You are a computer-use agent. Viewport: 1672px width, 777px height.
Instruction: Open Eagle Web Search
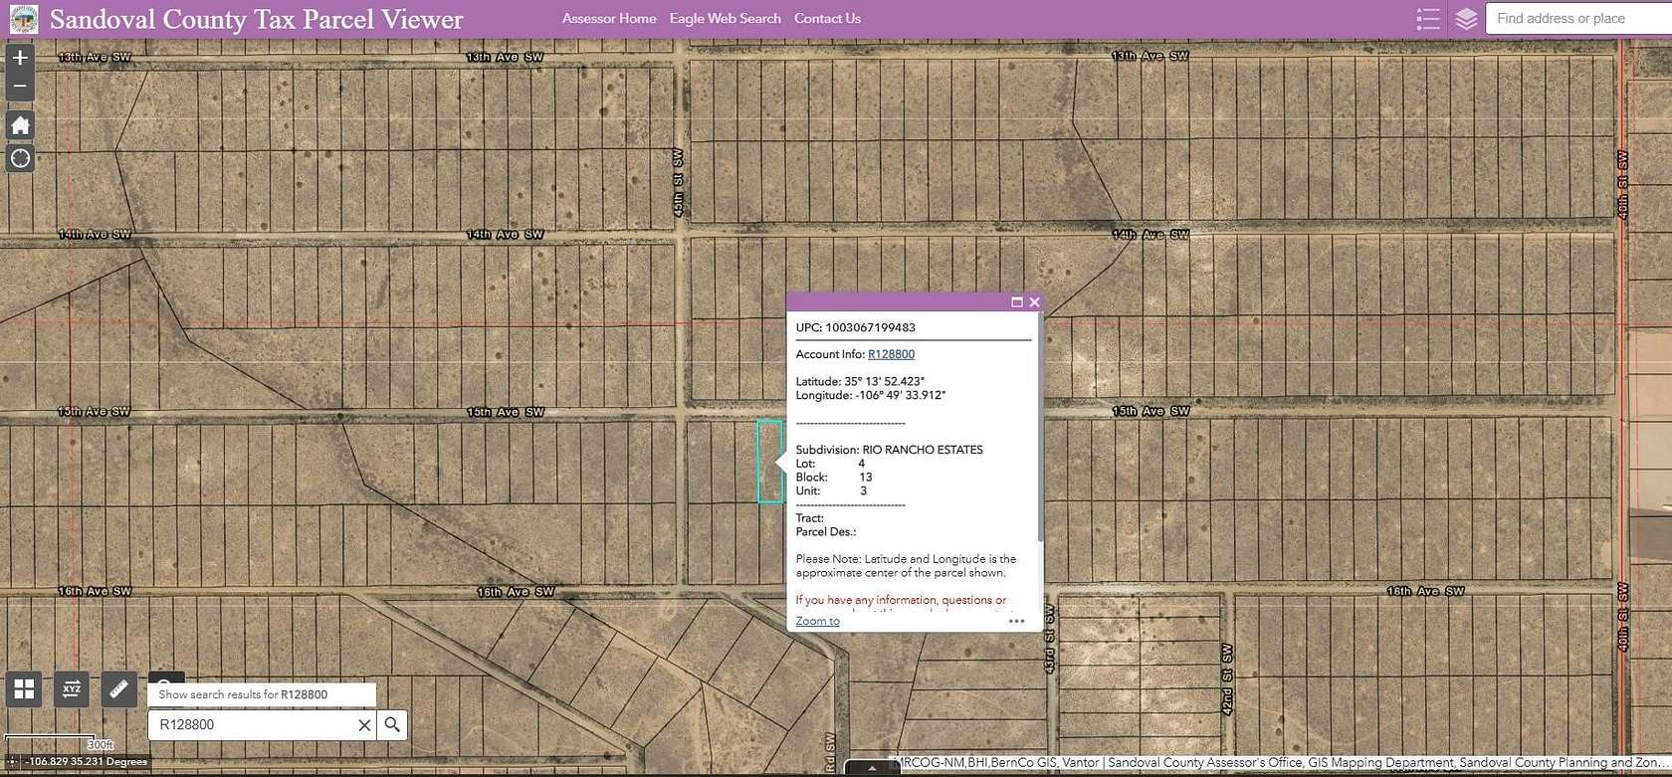pyautogui.click(x=726, y=18)
